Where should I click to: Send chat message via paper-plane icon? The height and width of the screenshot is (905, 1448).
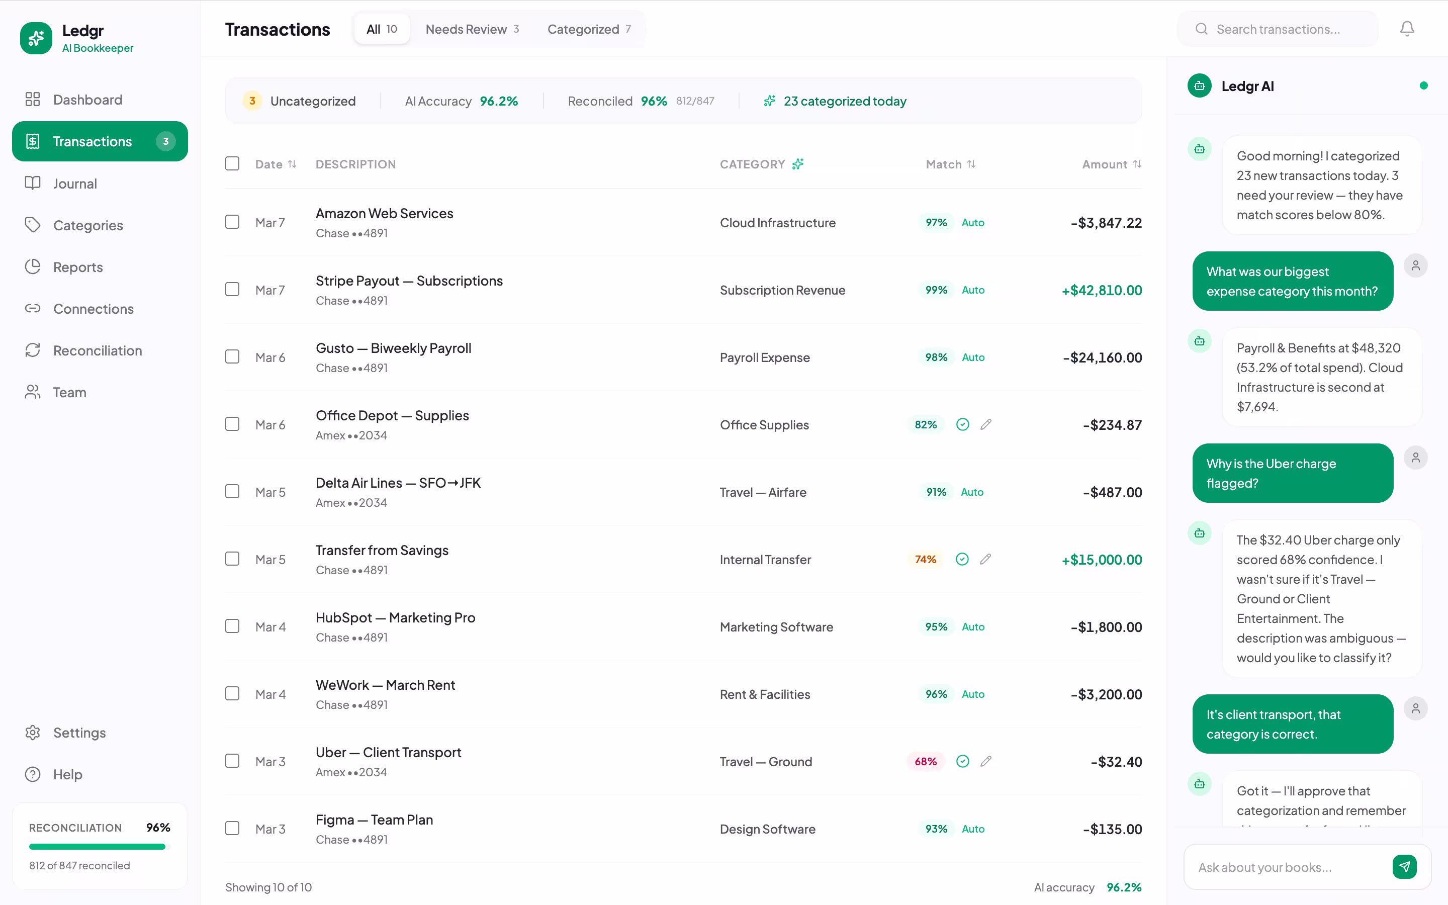tap(1405, 867)
